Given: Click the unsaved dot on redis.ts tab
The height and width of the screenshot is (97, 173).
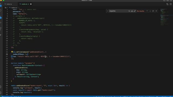Looking at the screenshot, I should pos(31,4).
